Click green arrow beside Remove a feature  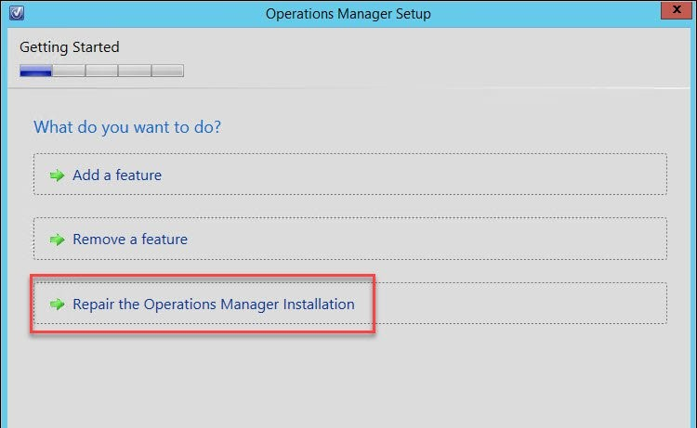click(x=57, y=240)
